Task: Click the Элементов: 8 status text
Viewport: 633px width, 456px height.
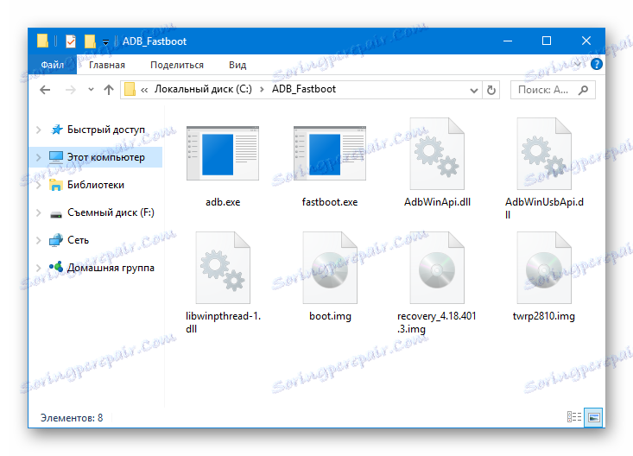Action: tap(72, 418)
